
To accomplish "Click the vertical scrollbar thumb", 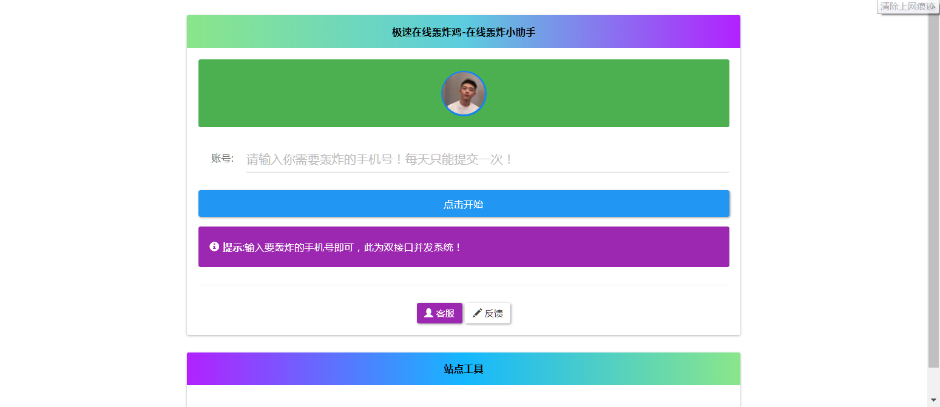I will point(933,194).
